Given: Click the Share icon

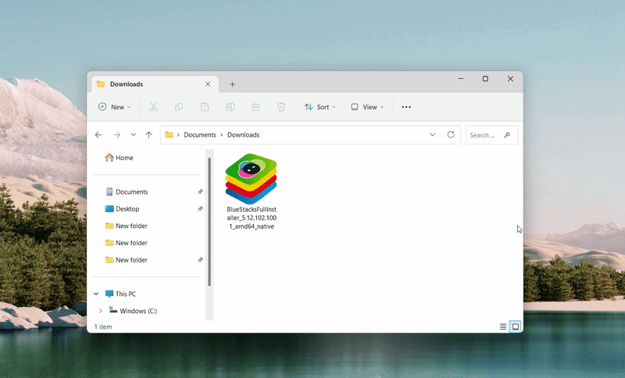Looking at the screenshot, I should click(x=255, y=107).
